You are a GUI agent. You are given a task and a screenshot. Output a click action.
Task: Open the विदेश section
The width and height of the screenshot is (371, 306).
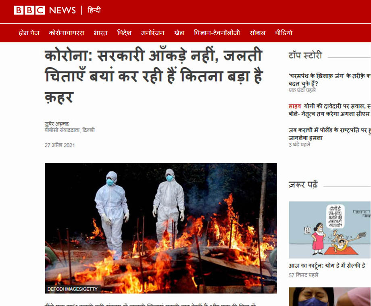pyautogui.click(x=124, y=33)
